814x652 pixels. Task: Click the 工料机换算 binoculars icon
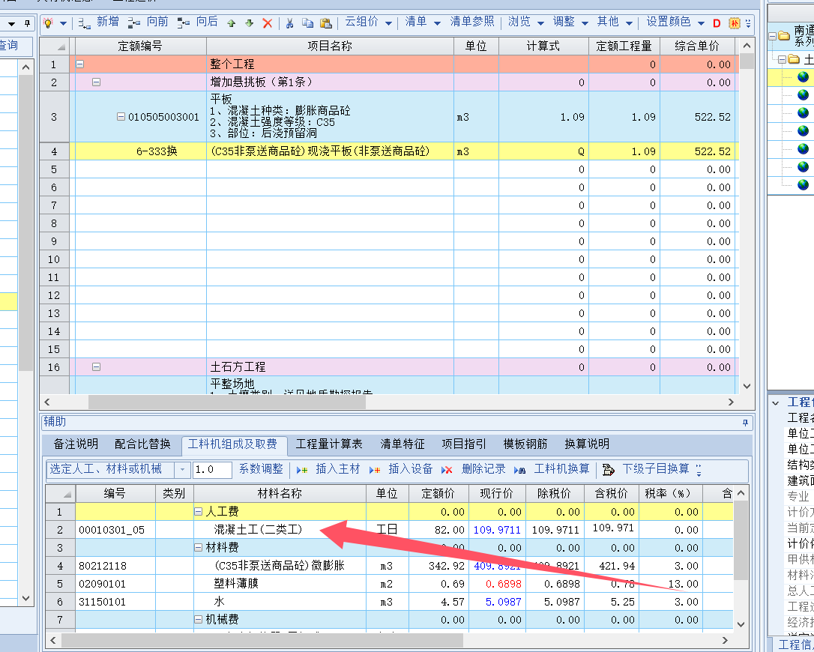click(x=519, y=470)
